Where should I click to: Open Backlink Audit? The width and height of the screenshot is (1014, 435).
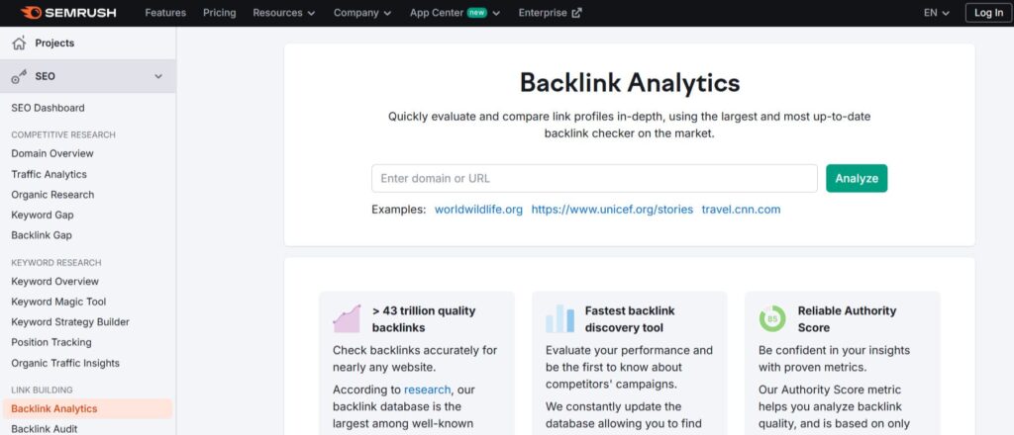click(44, 429)
